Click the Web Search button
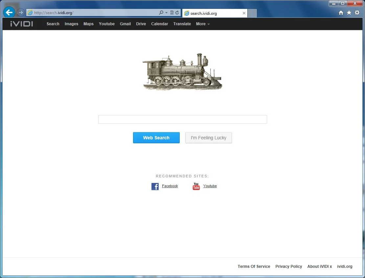Screen dimensions: 365x278 (x=156, y=138)
